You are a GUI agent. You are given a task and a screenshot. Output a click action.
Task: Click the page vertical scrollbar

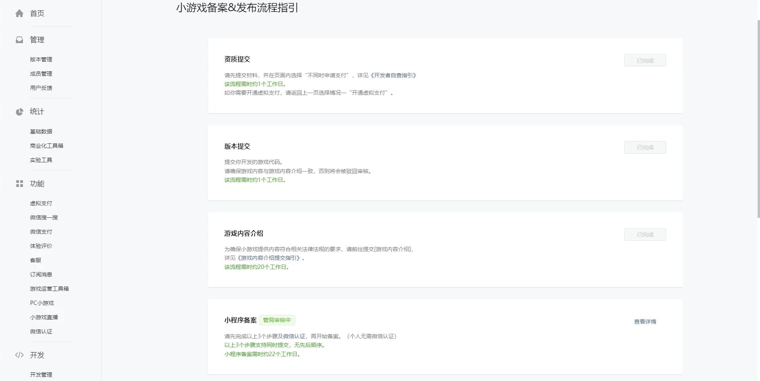tap(758, 119)
